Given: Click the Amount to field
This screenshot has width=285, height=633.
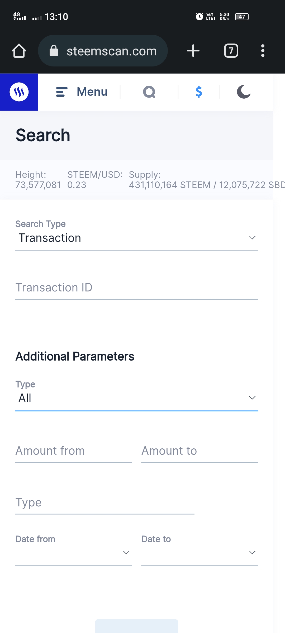Looking at the screenshot, I should click(x=199, y=451).
